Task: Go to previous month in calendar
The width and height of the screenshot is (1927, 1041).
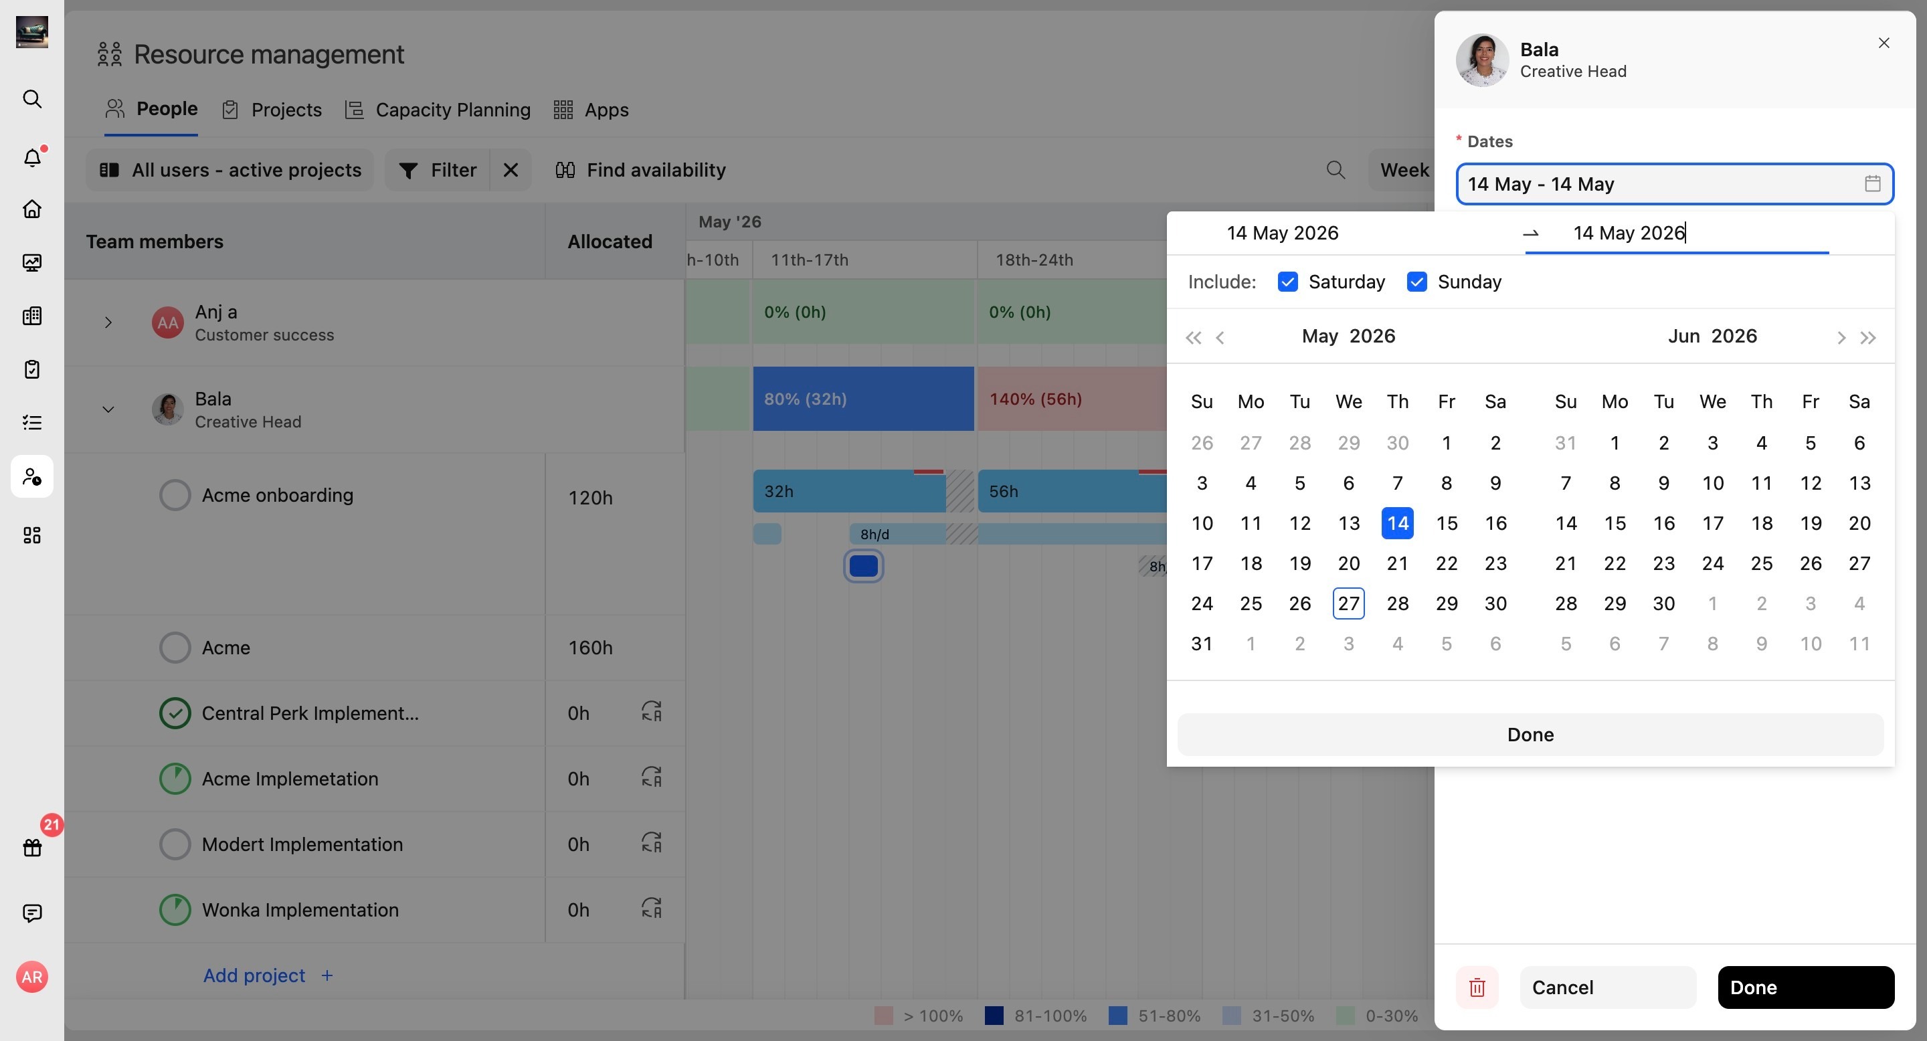Action: coord(1220,338)
